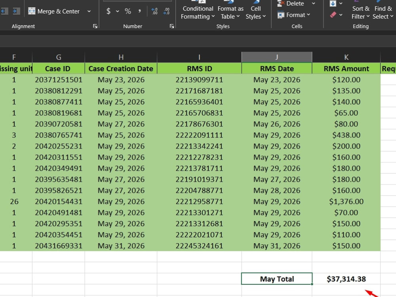Select Case ID cell 20380765741

59,135
